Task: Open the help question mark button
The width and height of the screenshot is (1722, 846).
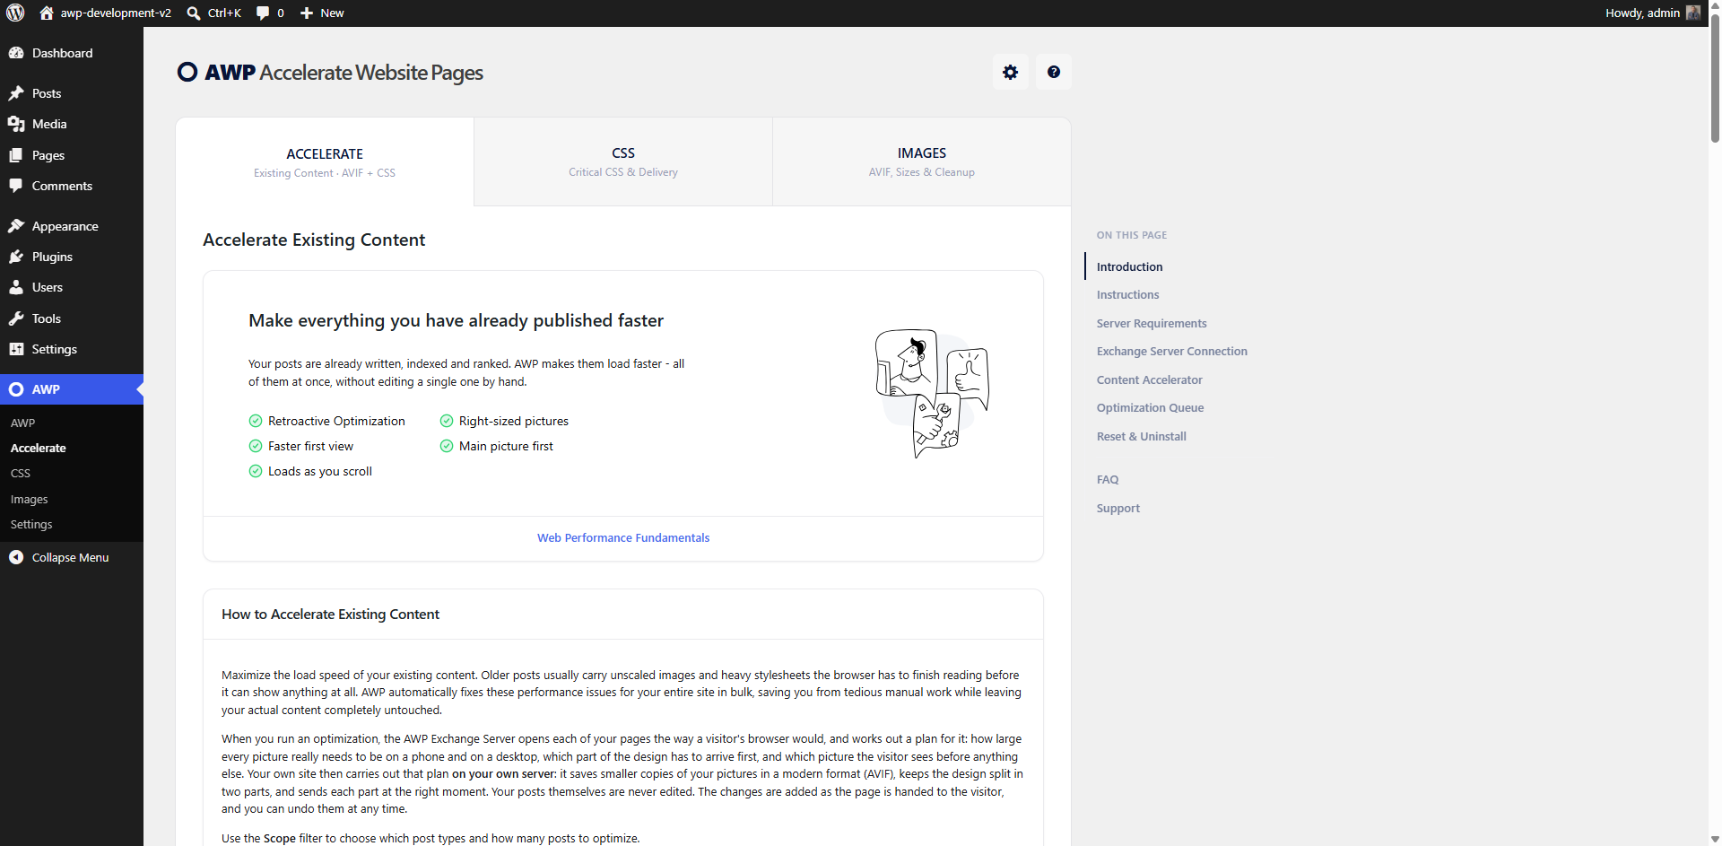Action: tap(1054, 72)
